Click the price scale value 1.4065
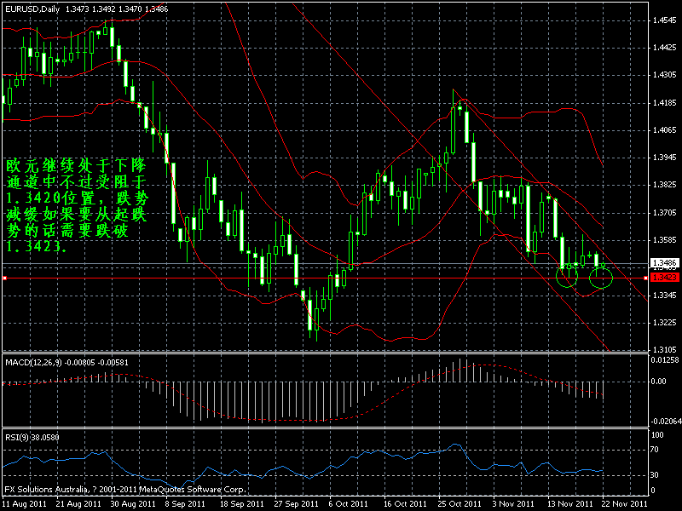This screenshot has height=511, width=682. (665, 130)
